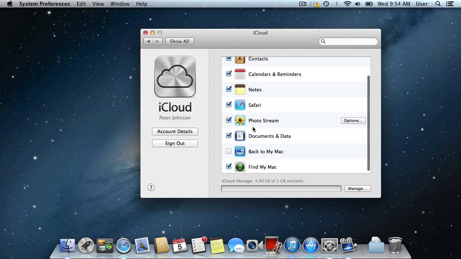The width and height of the screenshot is (461, 259).
Task: Click the video camera menu bar icon
Action: tap(303, 4)
